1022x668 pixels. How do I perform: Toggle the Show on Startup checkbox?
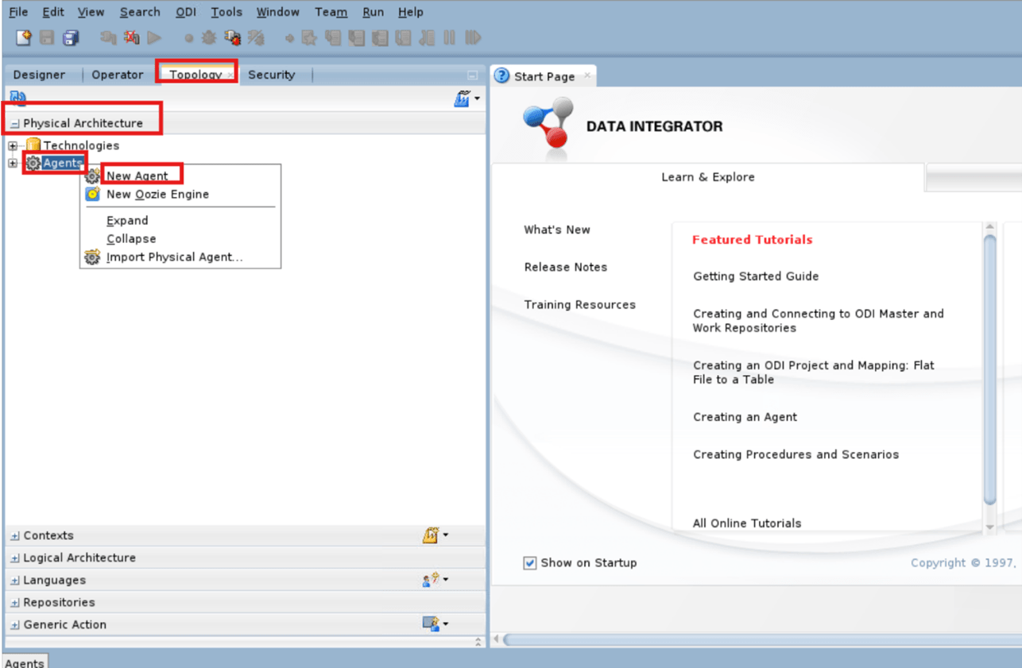(x=529, y=562)
